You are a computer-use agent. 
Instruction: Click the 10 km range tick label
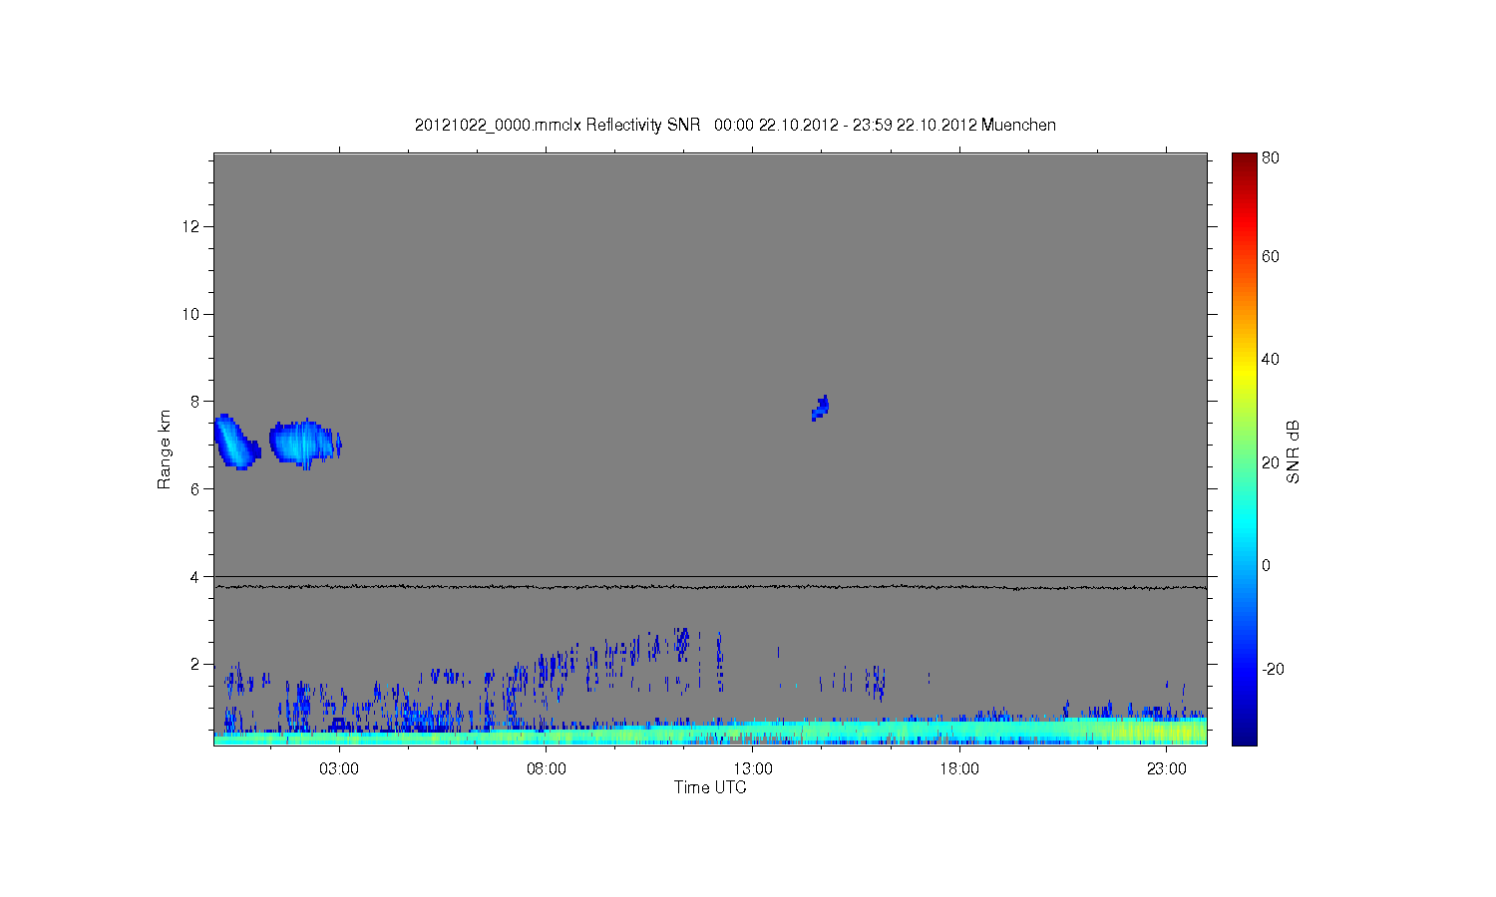point(191,314)
